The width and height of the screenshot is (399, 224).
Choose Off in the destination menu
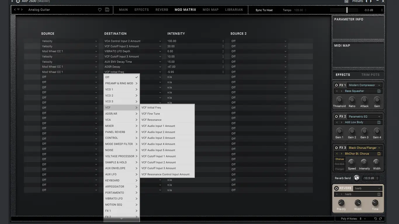(122, 77)
